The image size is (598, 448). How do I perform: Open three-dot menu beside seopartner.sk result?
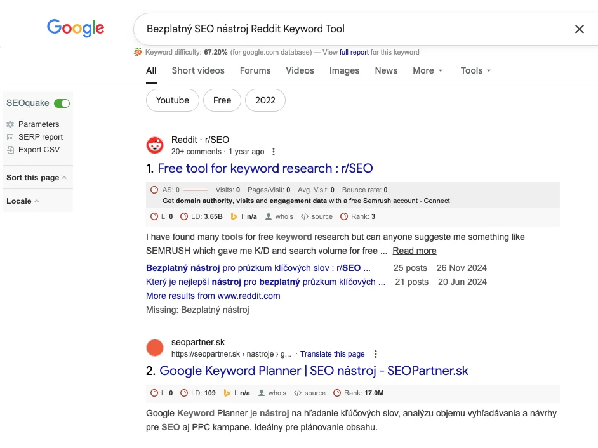point(375,354)
